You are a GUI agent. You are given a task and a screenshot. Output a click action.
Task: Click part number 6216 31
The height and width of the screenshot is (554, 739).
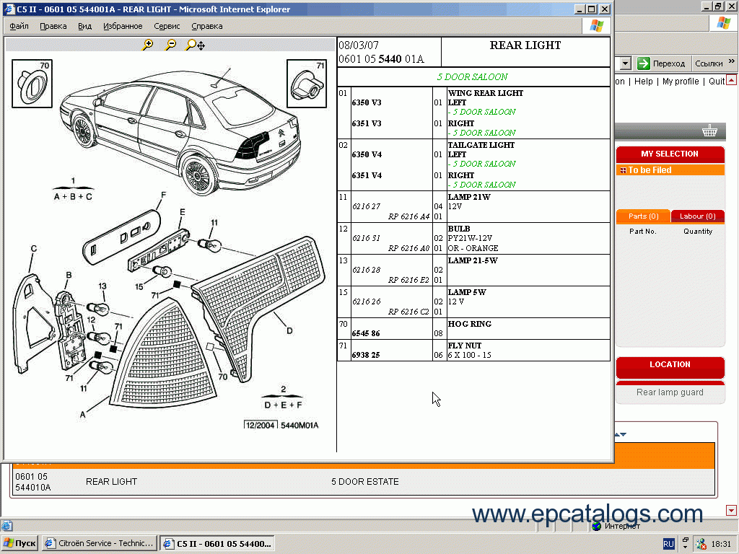(366, 238)
